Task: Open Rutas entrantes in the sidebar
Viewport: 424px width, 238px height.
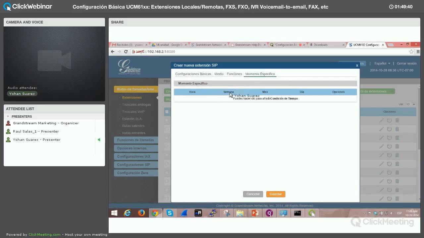Action: tap(133, 133)
